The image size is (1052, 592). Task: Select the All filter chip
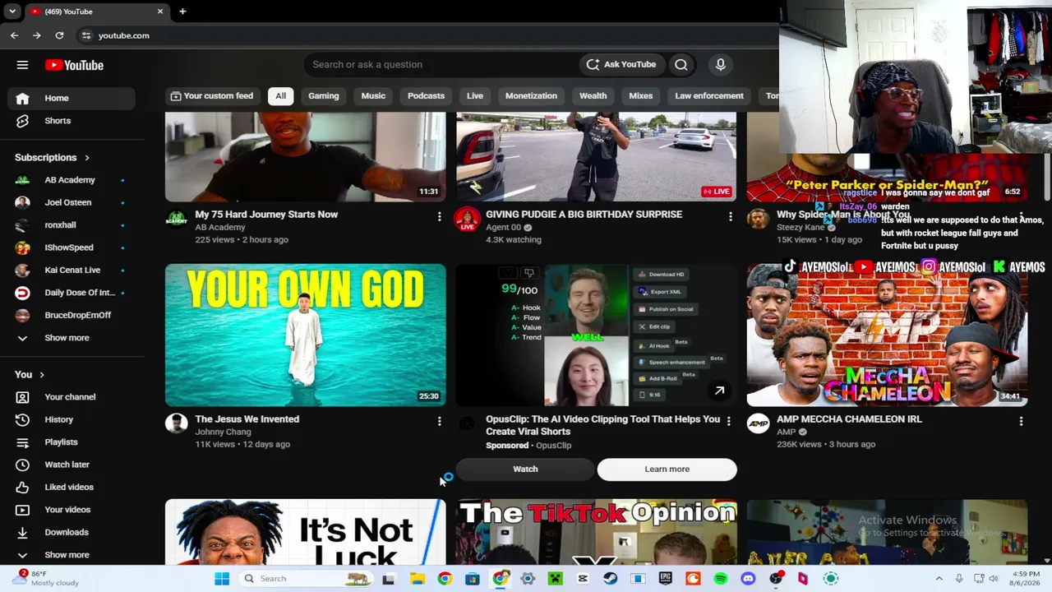coord(280,96)
